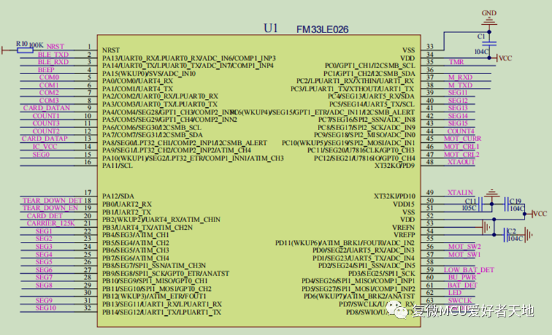Select capacitor C11 symbol

[x=480, y=204]
